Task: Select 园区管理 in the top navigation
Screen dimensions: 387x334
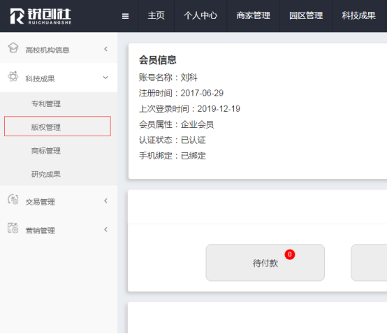Action: 306,16
